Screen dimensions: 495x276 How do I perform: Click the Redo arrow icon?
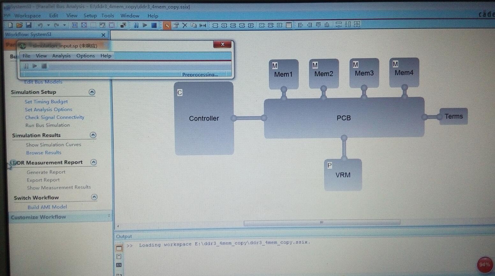[x=56, y=25]
